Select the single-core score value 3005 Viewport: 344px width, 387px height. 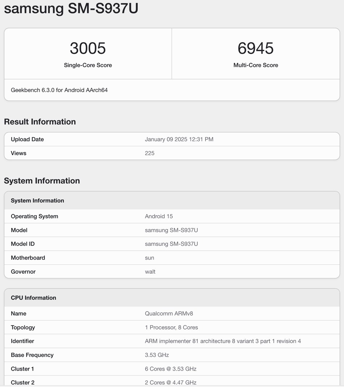click(88, 48)
